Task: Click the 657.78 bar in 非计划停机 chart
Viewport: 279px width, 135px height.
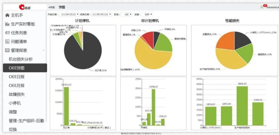Action: [x=149, y=119]
